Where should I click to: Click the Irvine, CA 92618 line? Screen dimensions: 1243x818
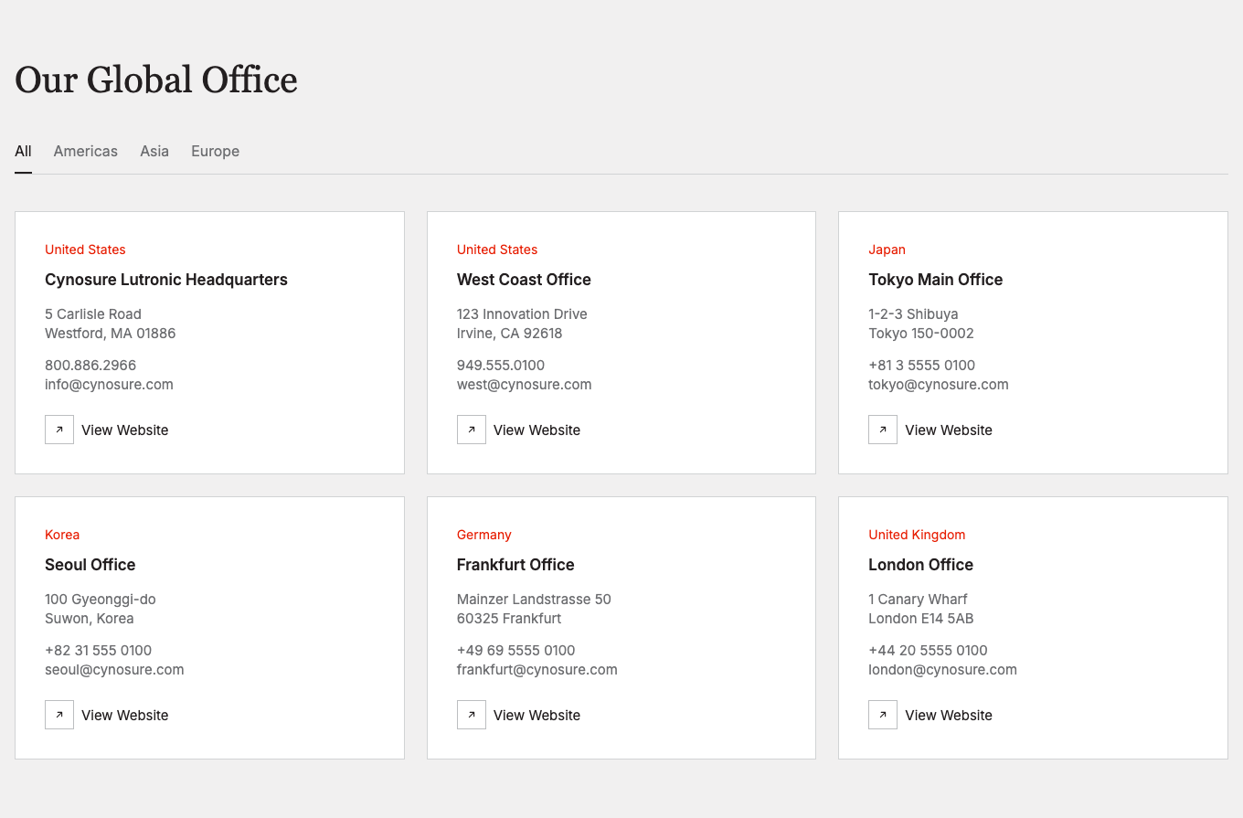click(510, 334)
